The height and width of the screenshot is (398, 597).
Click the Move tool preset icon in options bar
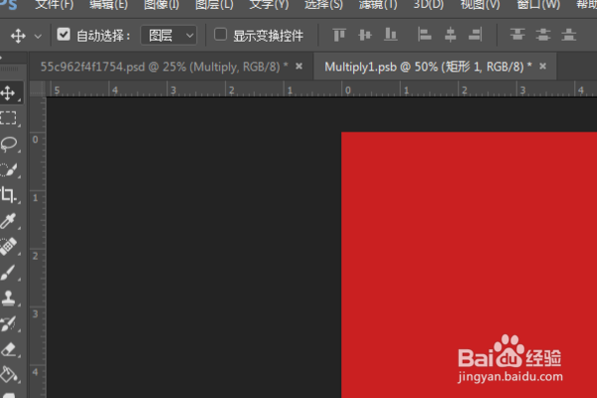point(18,36)
